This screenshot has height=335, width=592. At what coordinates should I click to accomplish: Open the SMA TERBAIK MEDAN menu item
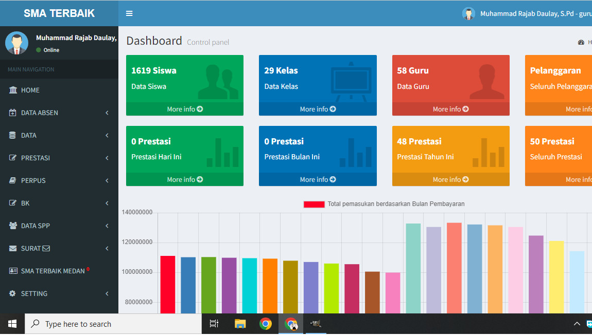(x=53, y=271)
